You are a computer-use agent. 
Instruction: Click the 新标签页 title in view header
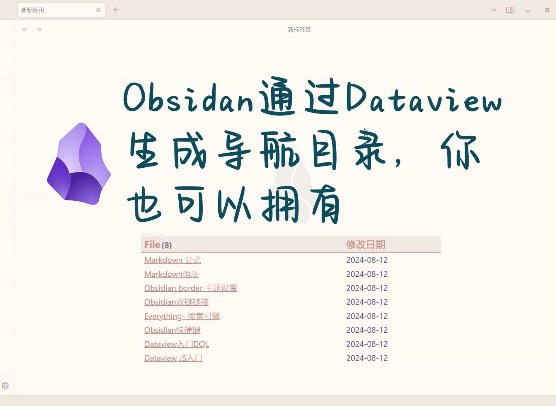point(299,30)
